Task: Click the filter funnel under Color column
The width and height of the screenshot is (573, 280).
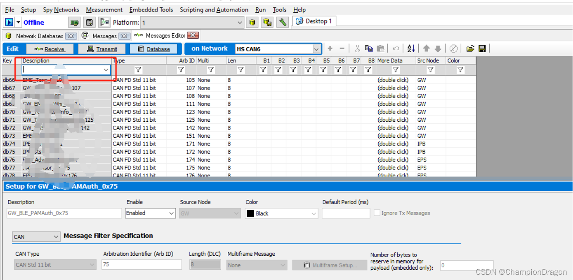Action: point(461,70)
